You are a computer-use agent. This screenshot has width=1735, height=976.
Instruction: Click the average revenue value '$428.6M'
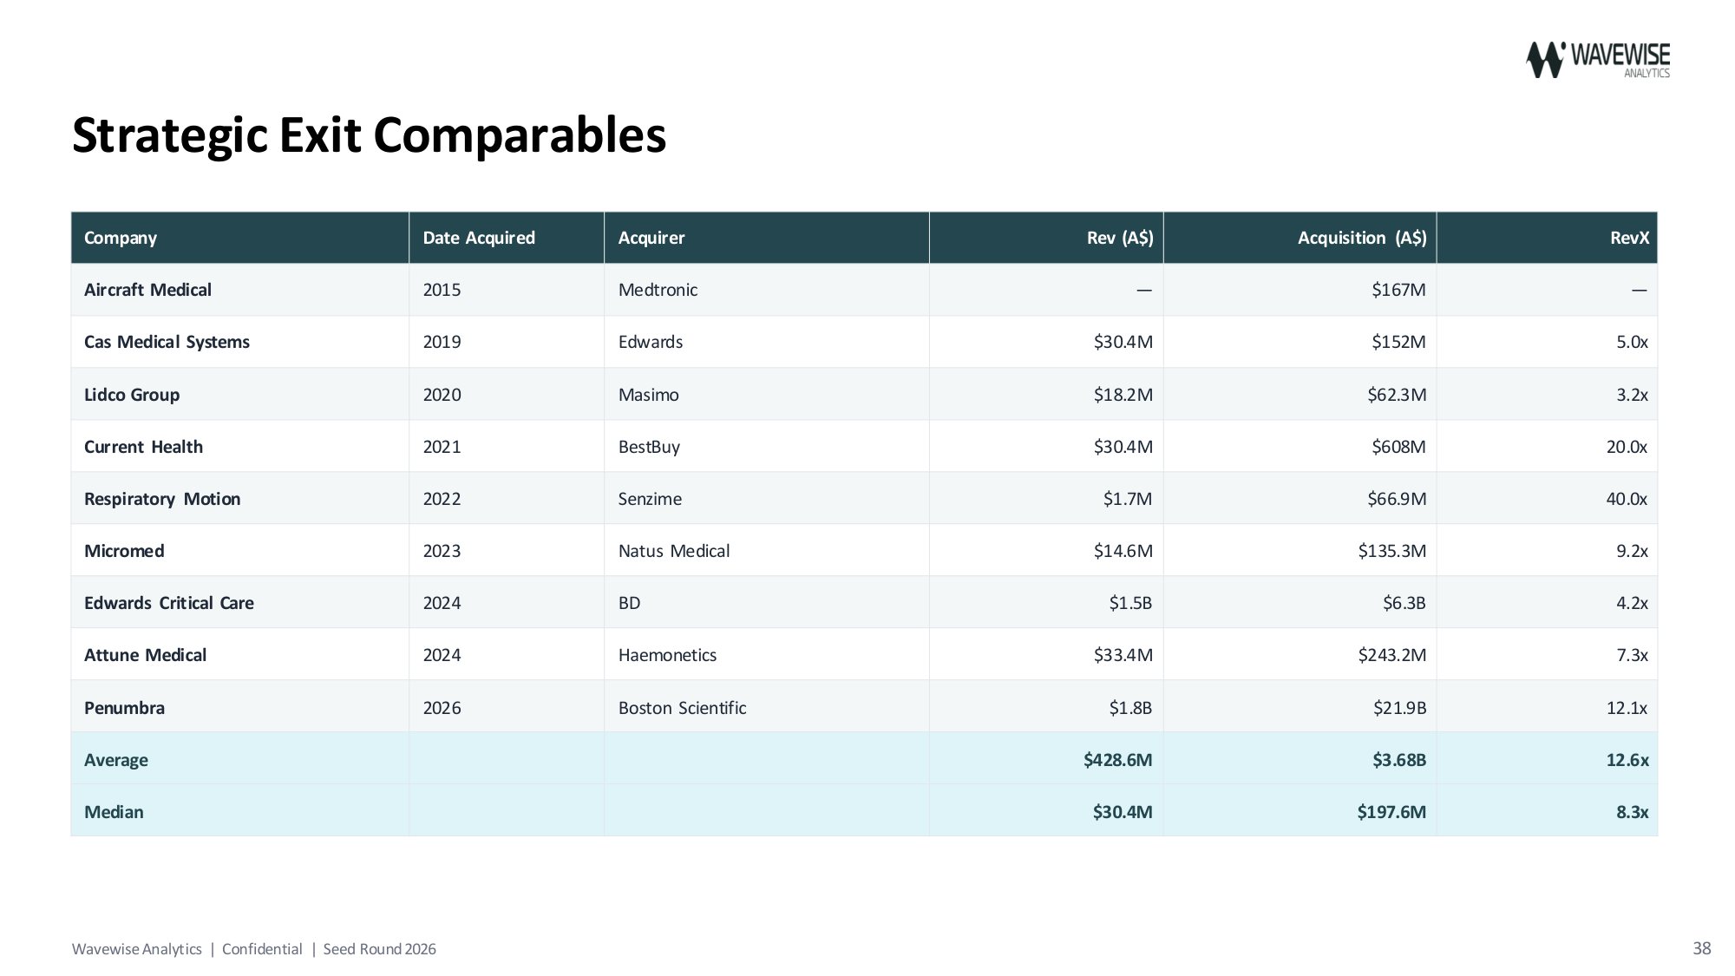tap(1117, 760)
